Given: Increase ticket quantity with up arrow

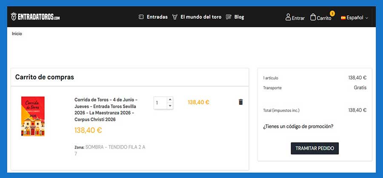Looking at the screenshot, I should pyautogui.click(x=170, y=100).
